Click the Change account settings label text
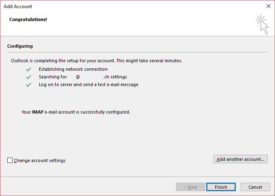 coord(40,160)
